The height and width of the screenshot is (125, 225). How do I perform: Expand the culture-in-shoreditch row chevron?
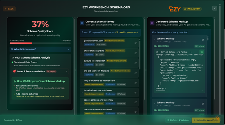point(82,63)
